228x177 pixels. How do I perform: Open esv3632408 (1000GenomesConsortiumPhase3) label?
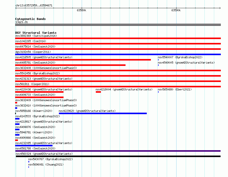click(x=46, y=68)
